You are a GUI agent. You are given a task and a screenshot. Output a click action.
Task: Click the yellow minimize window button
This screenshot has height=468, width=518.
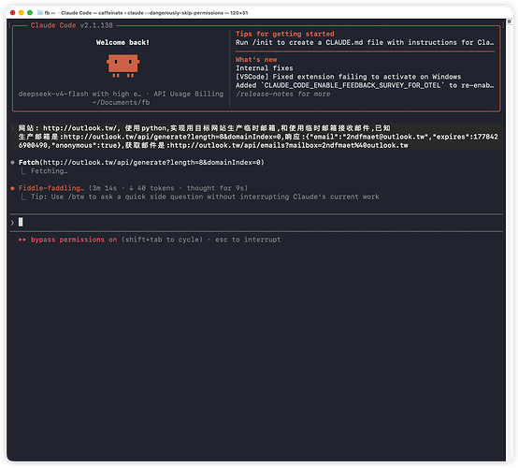pyautogui.click(x=22, y=12)
